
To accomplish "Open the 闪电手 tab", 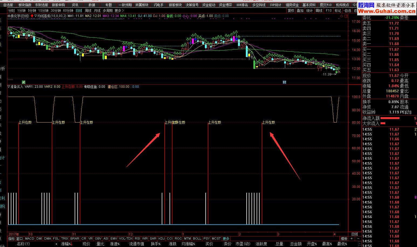I will [158, 5].
